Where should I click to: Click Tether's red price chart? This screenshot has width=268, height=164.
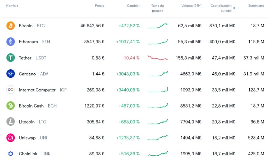[157, 57]
